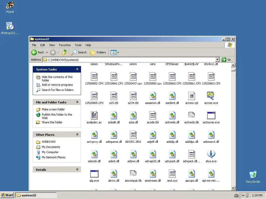Image resolution: width=266 pixels, height=199 pixels.
Task: Select the ansi.sys file icon
Action: pyautogui.click(x=172, y=174)
